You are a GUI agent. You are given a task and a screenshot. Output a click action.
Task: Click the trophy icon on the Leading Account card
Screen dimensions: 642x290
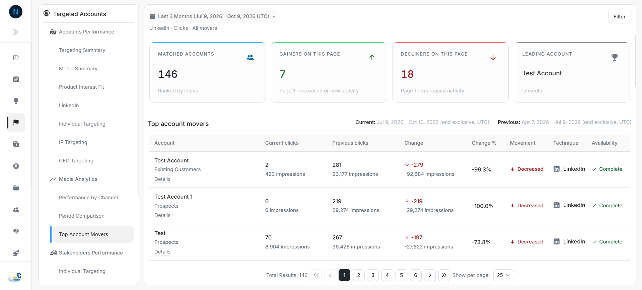(x=615, y=57)
